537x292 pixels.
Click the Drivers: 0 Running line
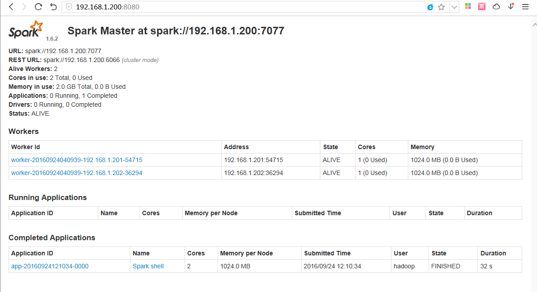click(55, 104)
